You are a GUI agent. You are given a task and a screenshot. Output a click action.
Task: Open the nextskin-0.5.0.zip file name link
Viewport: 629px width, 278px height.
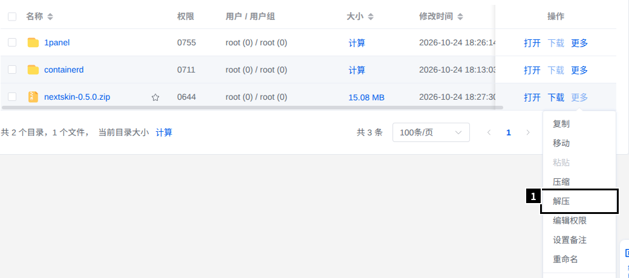tap(77, 97)
